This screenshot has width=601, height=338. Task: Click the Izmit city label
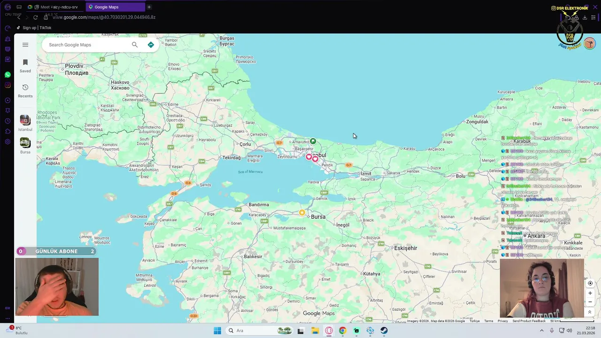pyautogui.click(x=366, y=174)
